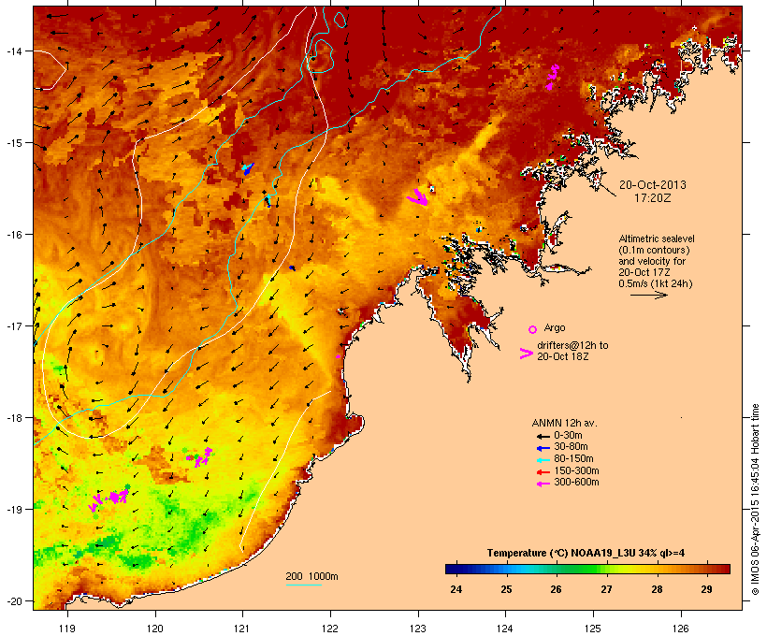Click the longitude axis label 122
Screen dimensions: 767x636
coord(330,629)
